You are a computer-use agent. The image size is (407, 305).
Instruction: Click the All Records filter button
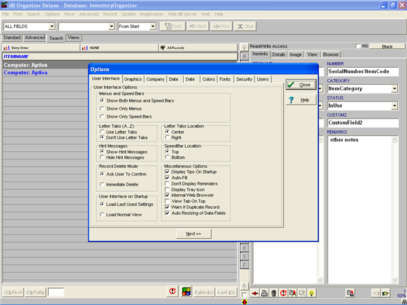[198, 47]
